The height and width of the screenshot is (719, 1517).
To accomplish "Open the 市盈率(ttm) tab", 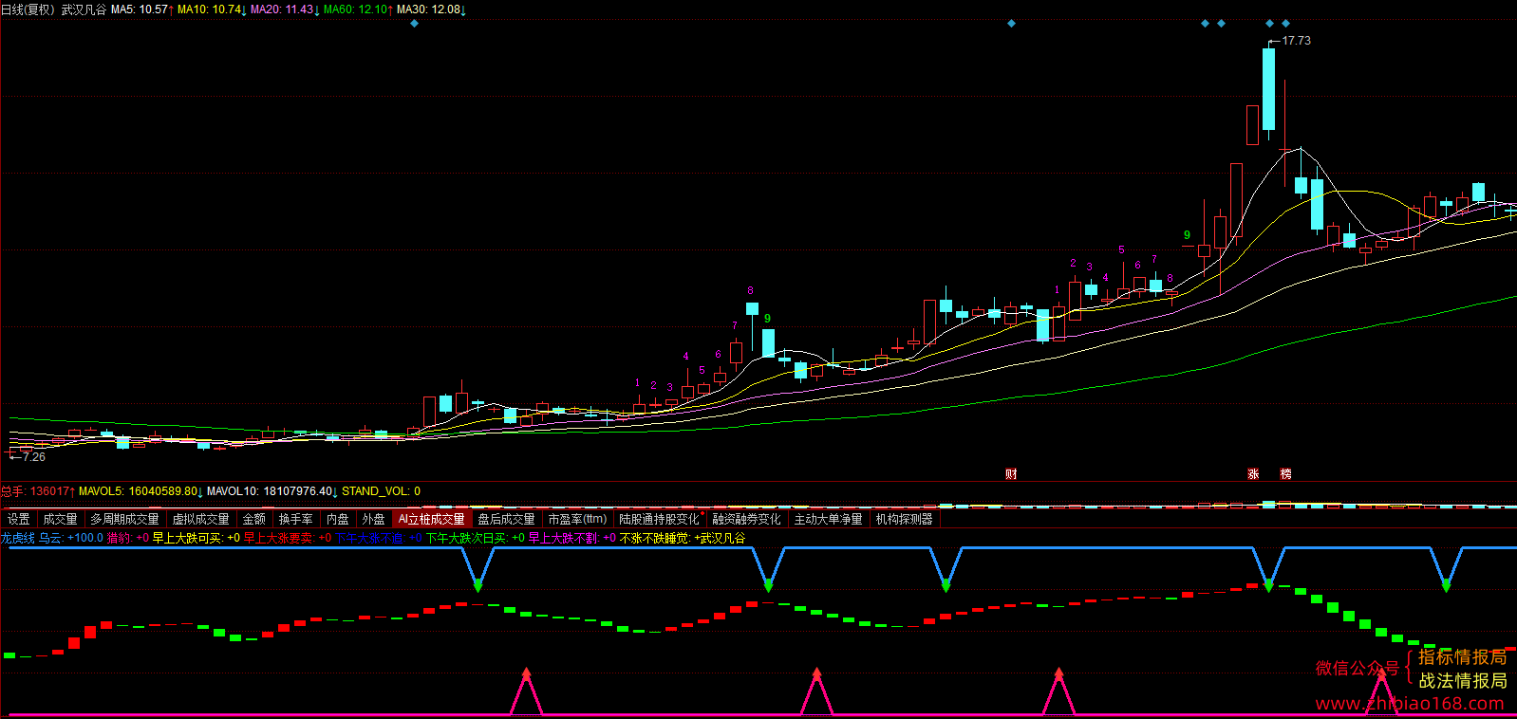I will [577, 519].
